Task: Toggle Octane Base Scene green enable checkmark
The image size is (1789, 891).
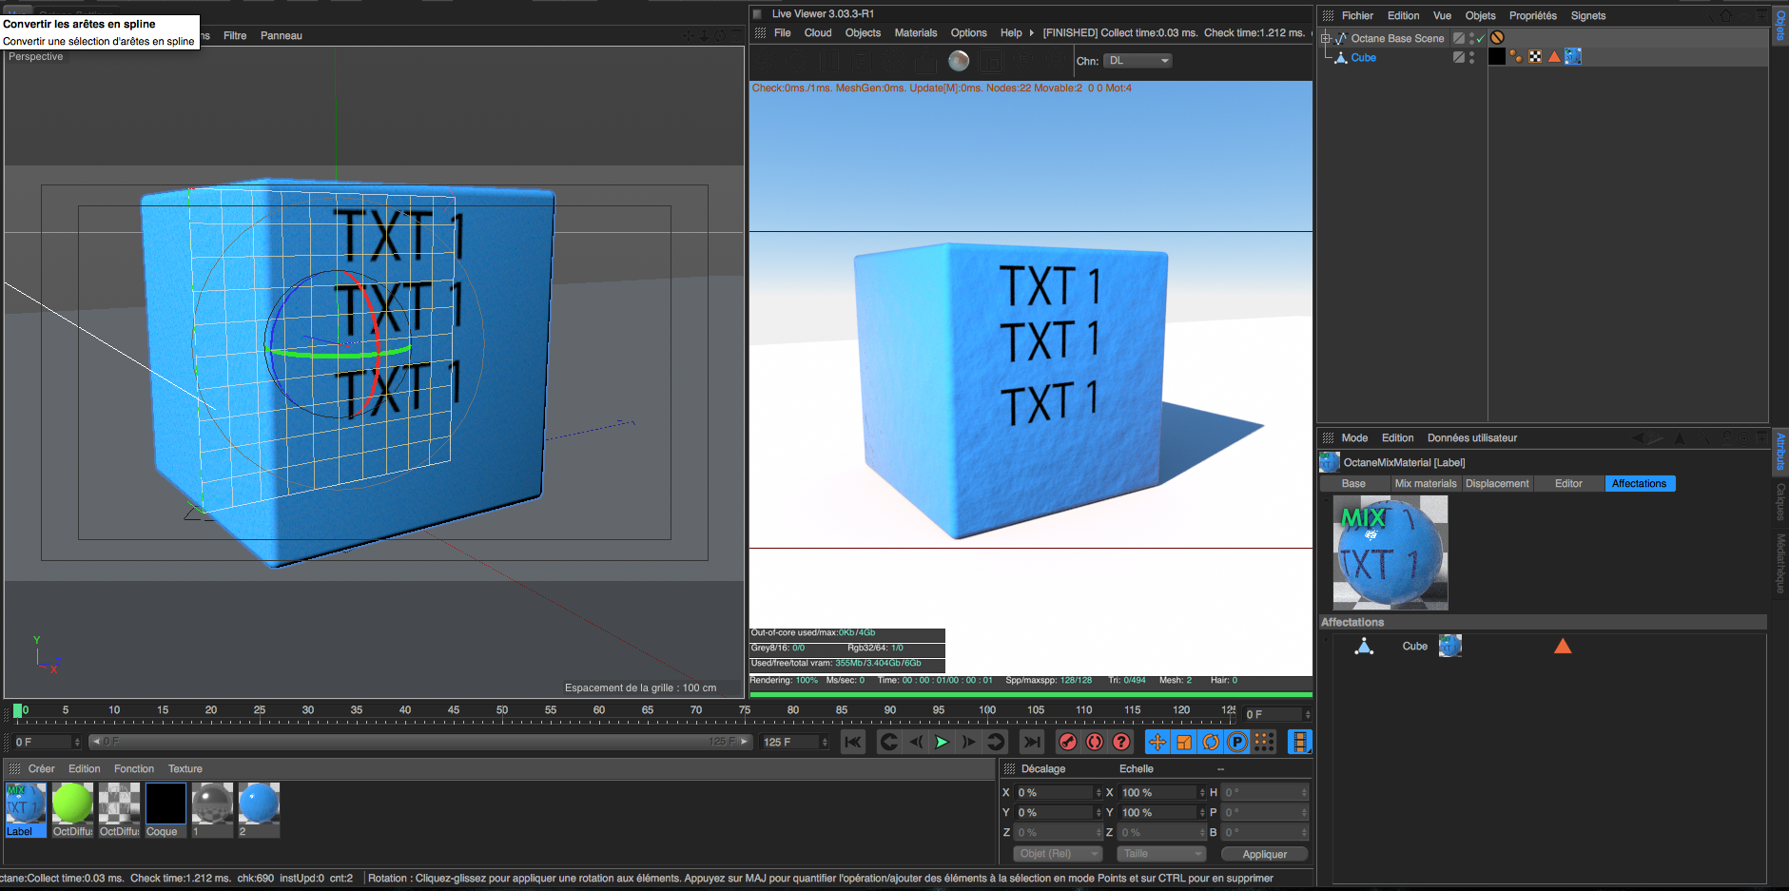Action: [x=1480, y=39]
